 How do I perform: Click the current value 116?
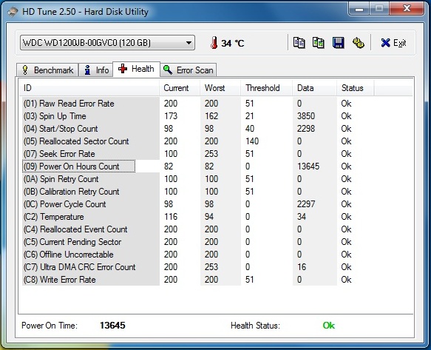tap(171, 217)
